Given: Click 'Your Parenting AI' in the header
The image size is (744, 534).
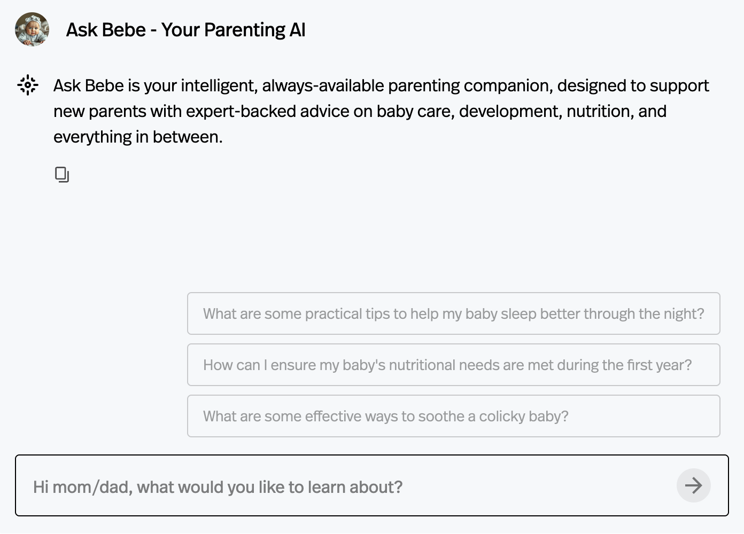Looking at the screenshot, I should [234, 30].
